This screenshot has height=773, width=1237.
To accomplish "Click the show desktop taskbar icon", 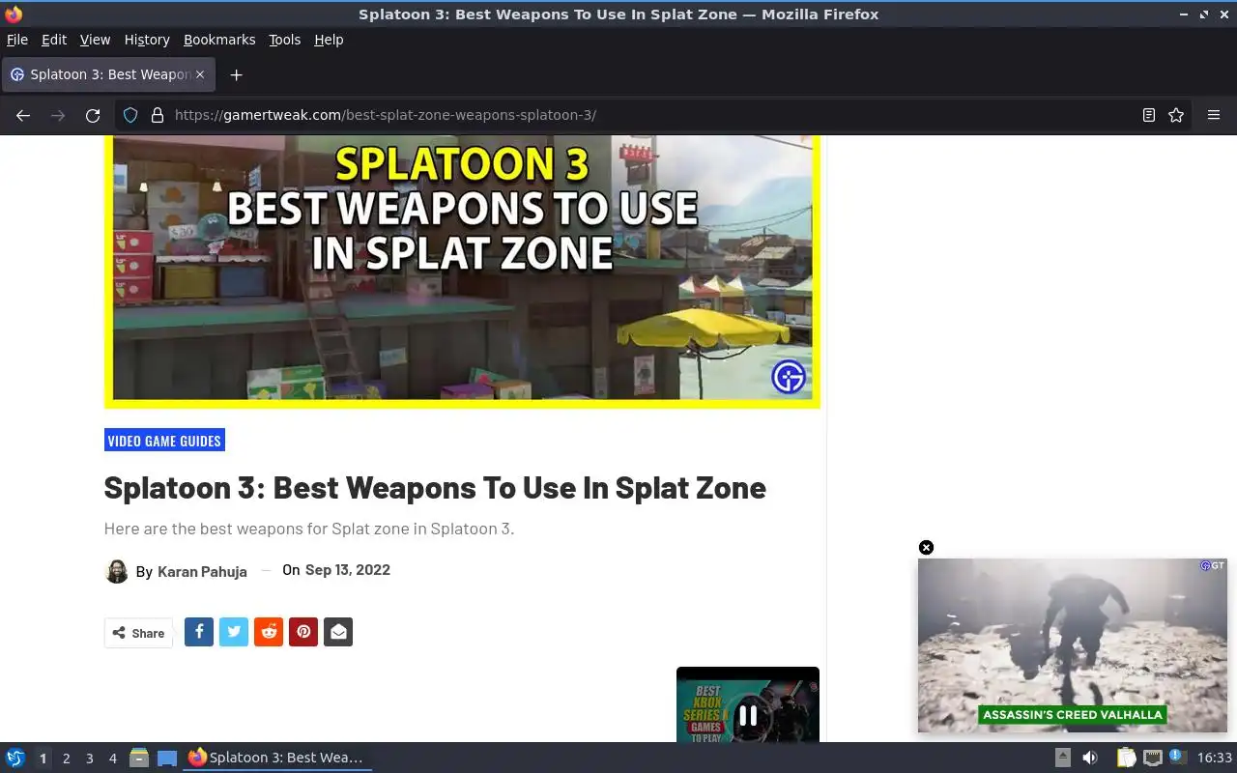I will [167, 758].
